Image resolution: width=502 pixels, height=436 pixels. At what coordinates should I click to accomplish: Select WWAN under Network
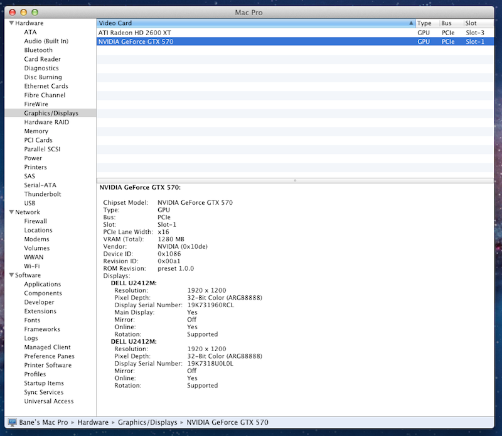tap(34, 257)
